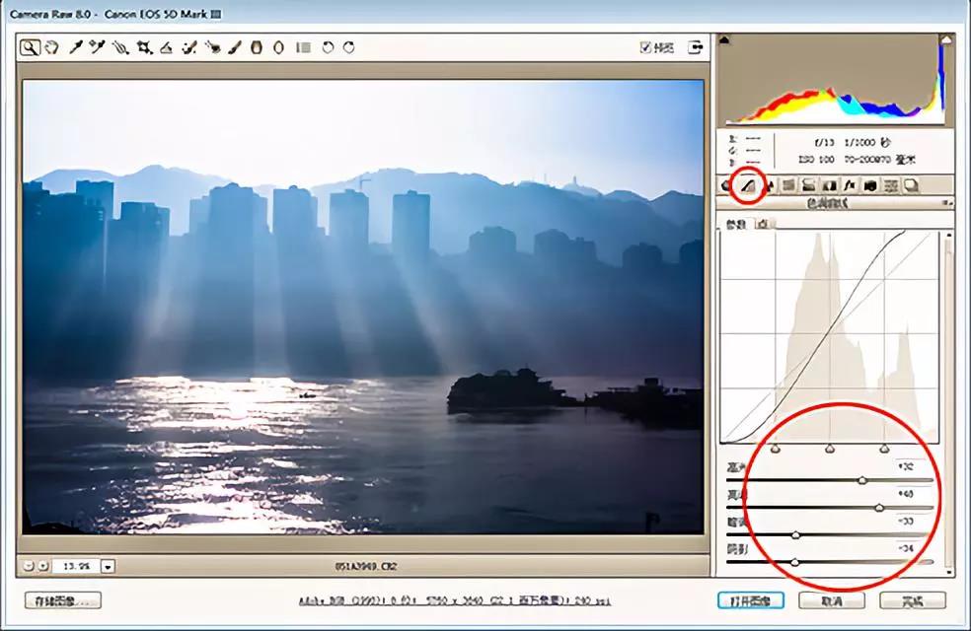Select the Targeted Adjustment tool
The height and width of the screenshot is (631, 971).
(x=120, y=47)
